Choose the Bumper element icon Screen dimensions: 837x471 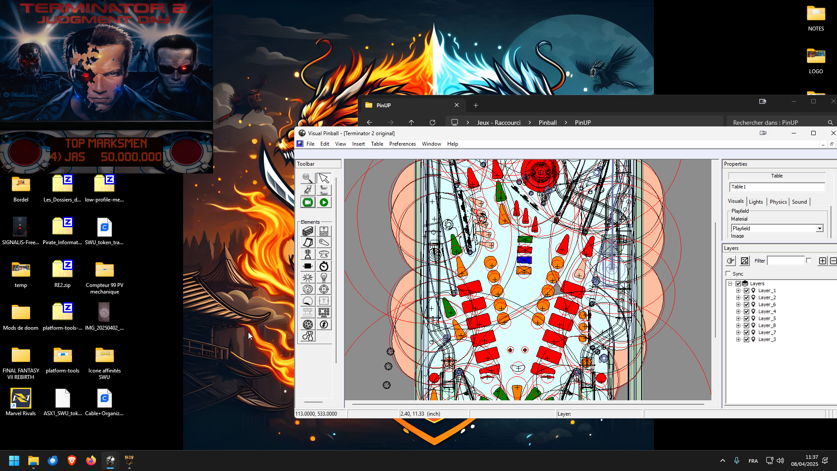click(324, 254)
